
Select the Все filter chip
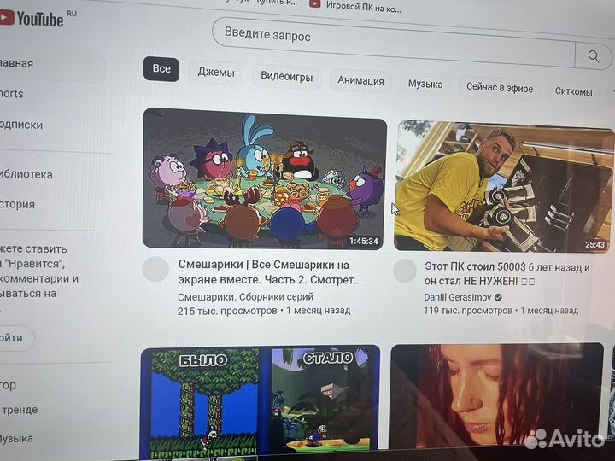161,69
